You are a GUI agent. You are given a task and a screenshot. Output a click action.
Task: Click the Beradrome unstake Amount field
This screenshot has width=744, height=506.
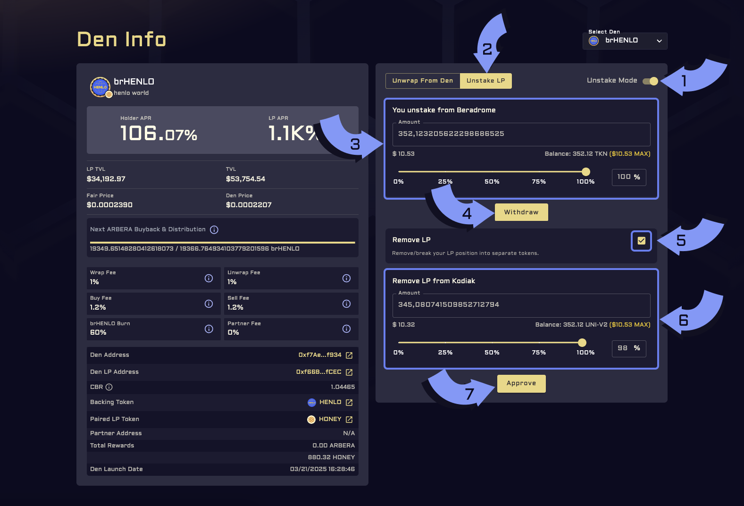click(x=521, y=134)
